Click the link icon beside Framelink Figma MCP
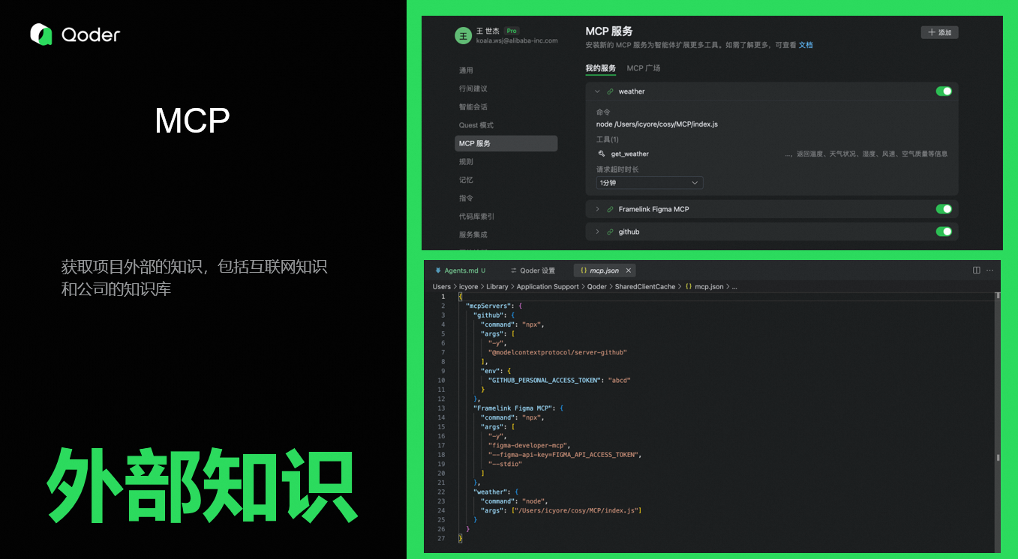Viewport: 1018px width, 559px height. pyautogui.click(x=610, y=209)
